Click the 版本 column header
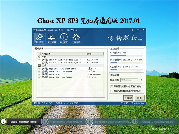This screenshot has width=179, height=134. click(x=95, y=54)
